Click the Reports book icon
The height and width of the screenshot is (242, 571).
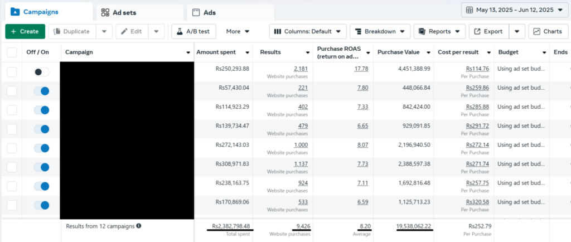422,32
